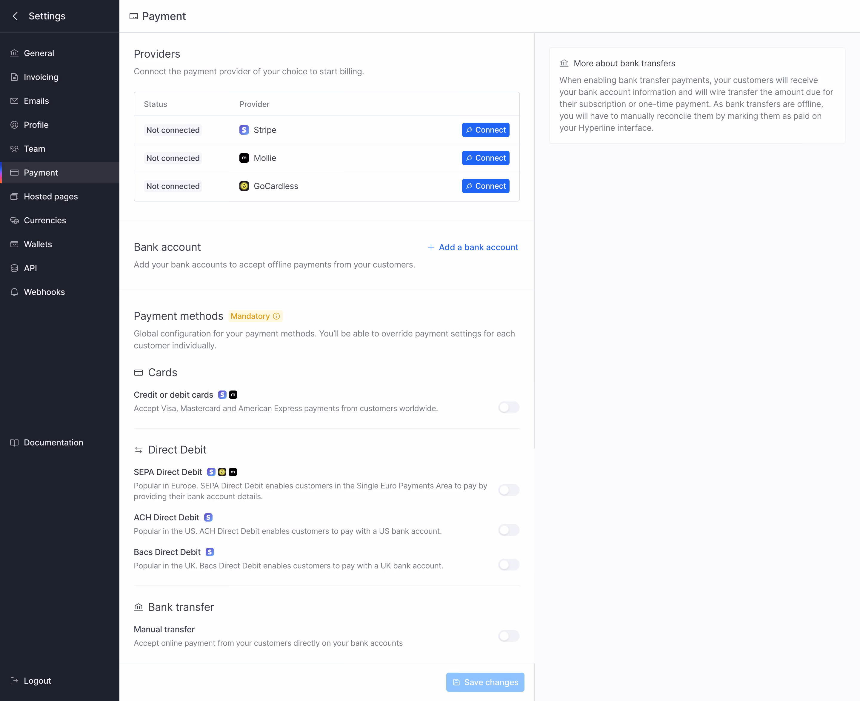Viewport: 860px width, 701px height.
Task: Open Webhooks settings
Action: 60,292
